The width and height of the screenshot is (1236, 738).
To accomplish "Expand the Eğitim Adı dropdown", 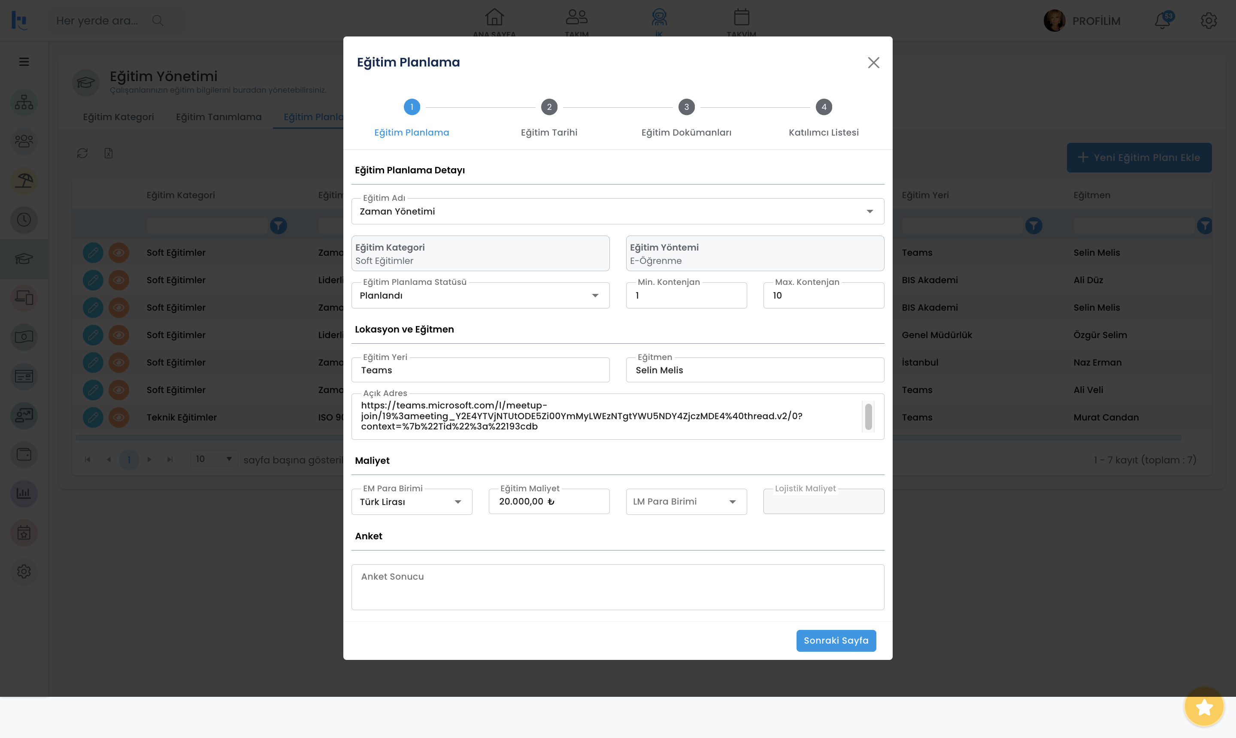I will coord(869,212).
